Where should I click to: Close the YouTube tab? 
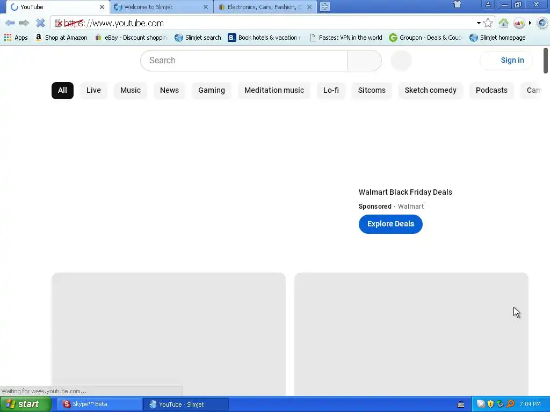tap(102, 7)
